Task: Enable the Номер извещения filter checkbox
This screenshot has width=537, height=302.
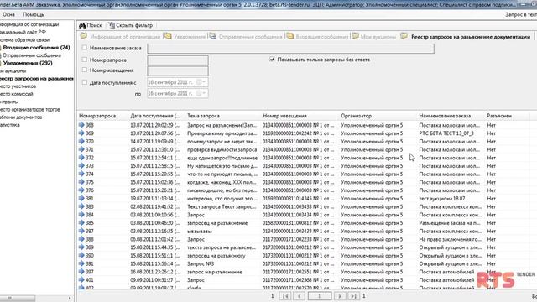Action: 84,70
